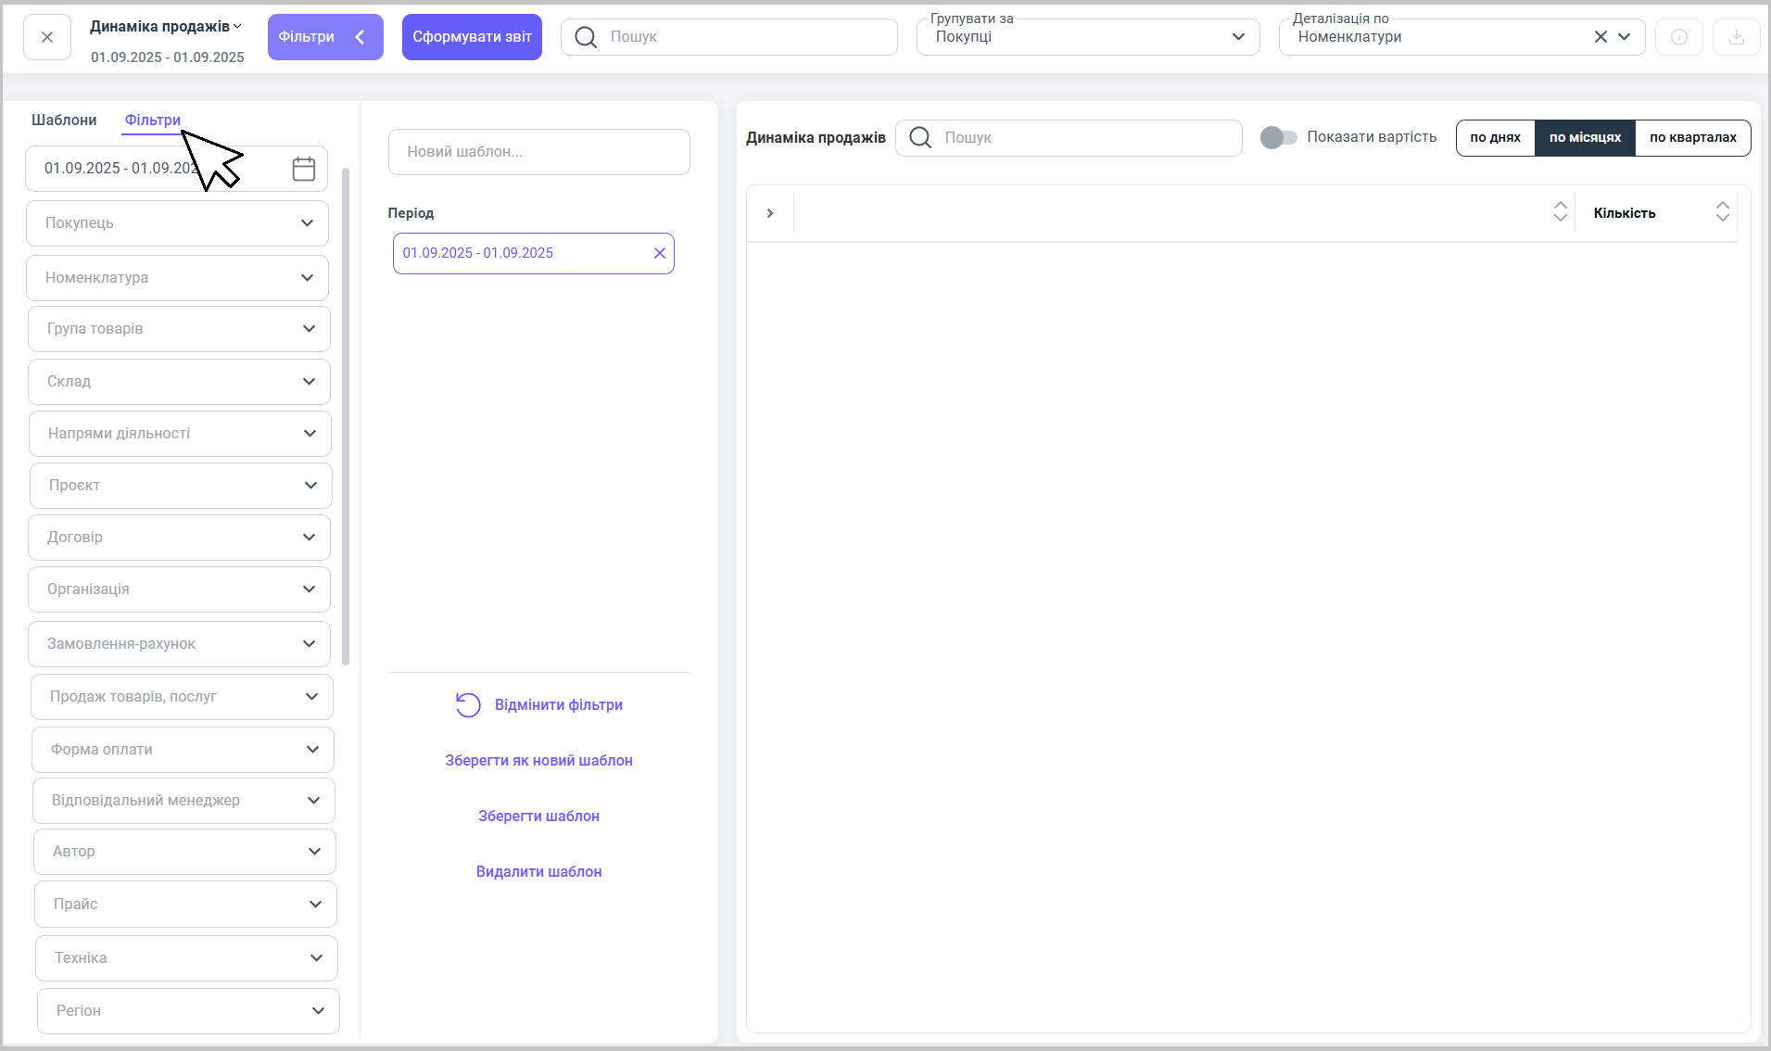Image resolution: width=1771 pixels, height=1051 pixels.
Task: Click the download report icon
Action: click(x=1736, y=37)
